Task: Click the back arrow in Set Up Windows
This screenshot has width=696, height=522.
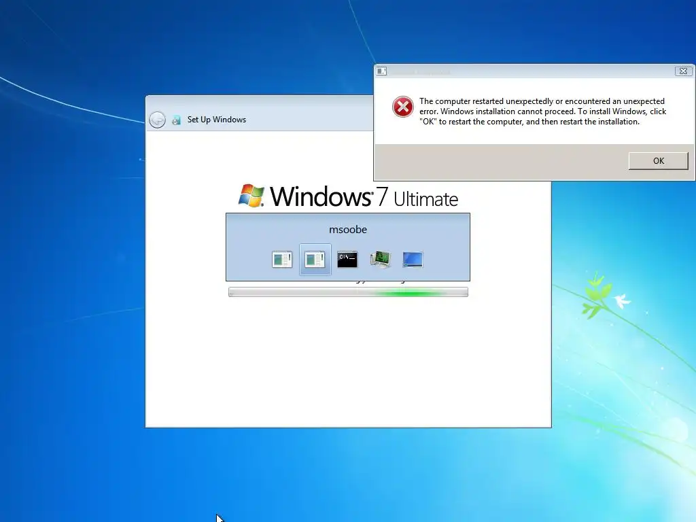Action: pyautogui.click(x=157, y=120)
